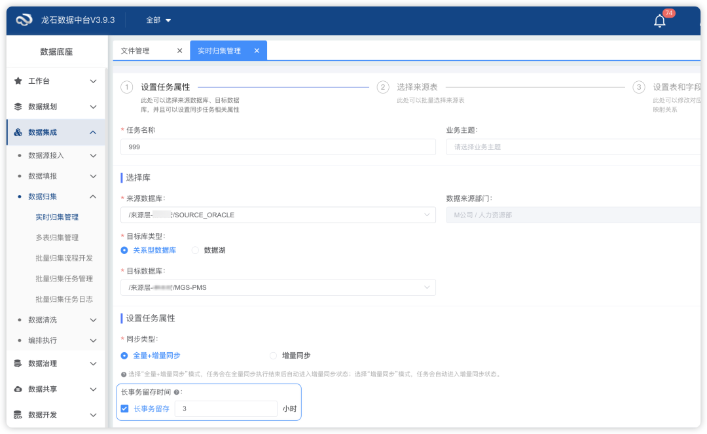
Task: Toggle 长事务留存 checkbox
Action: click(124, 408)
